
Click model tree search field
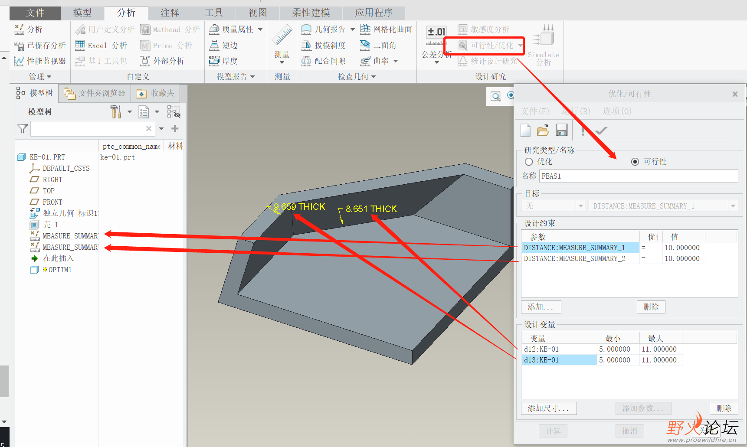click(93, 129)
